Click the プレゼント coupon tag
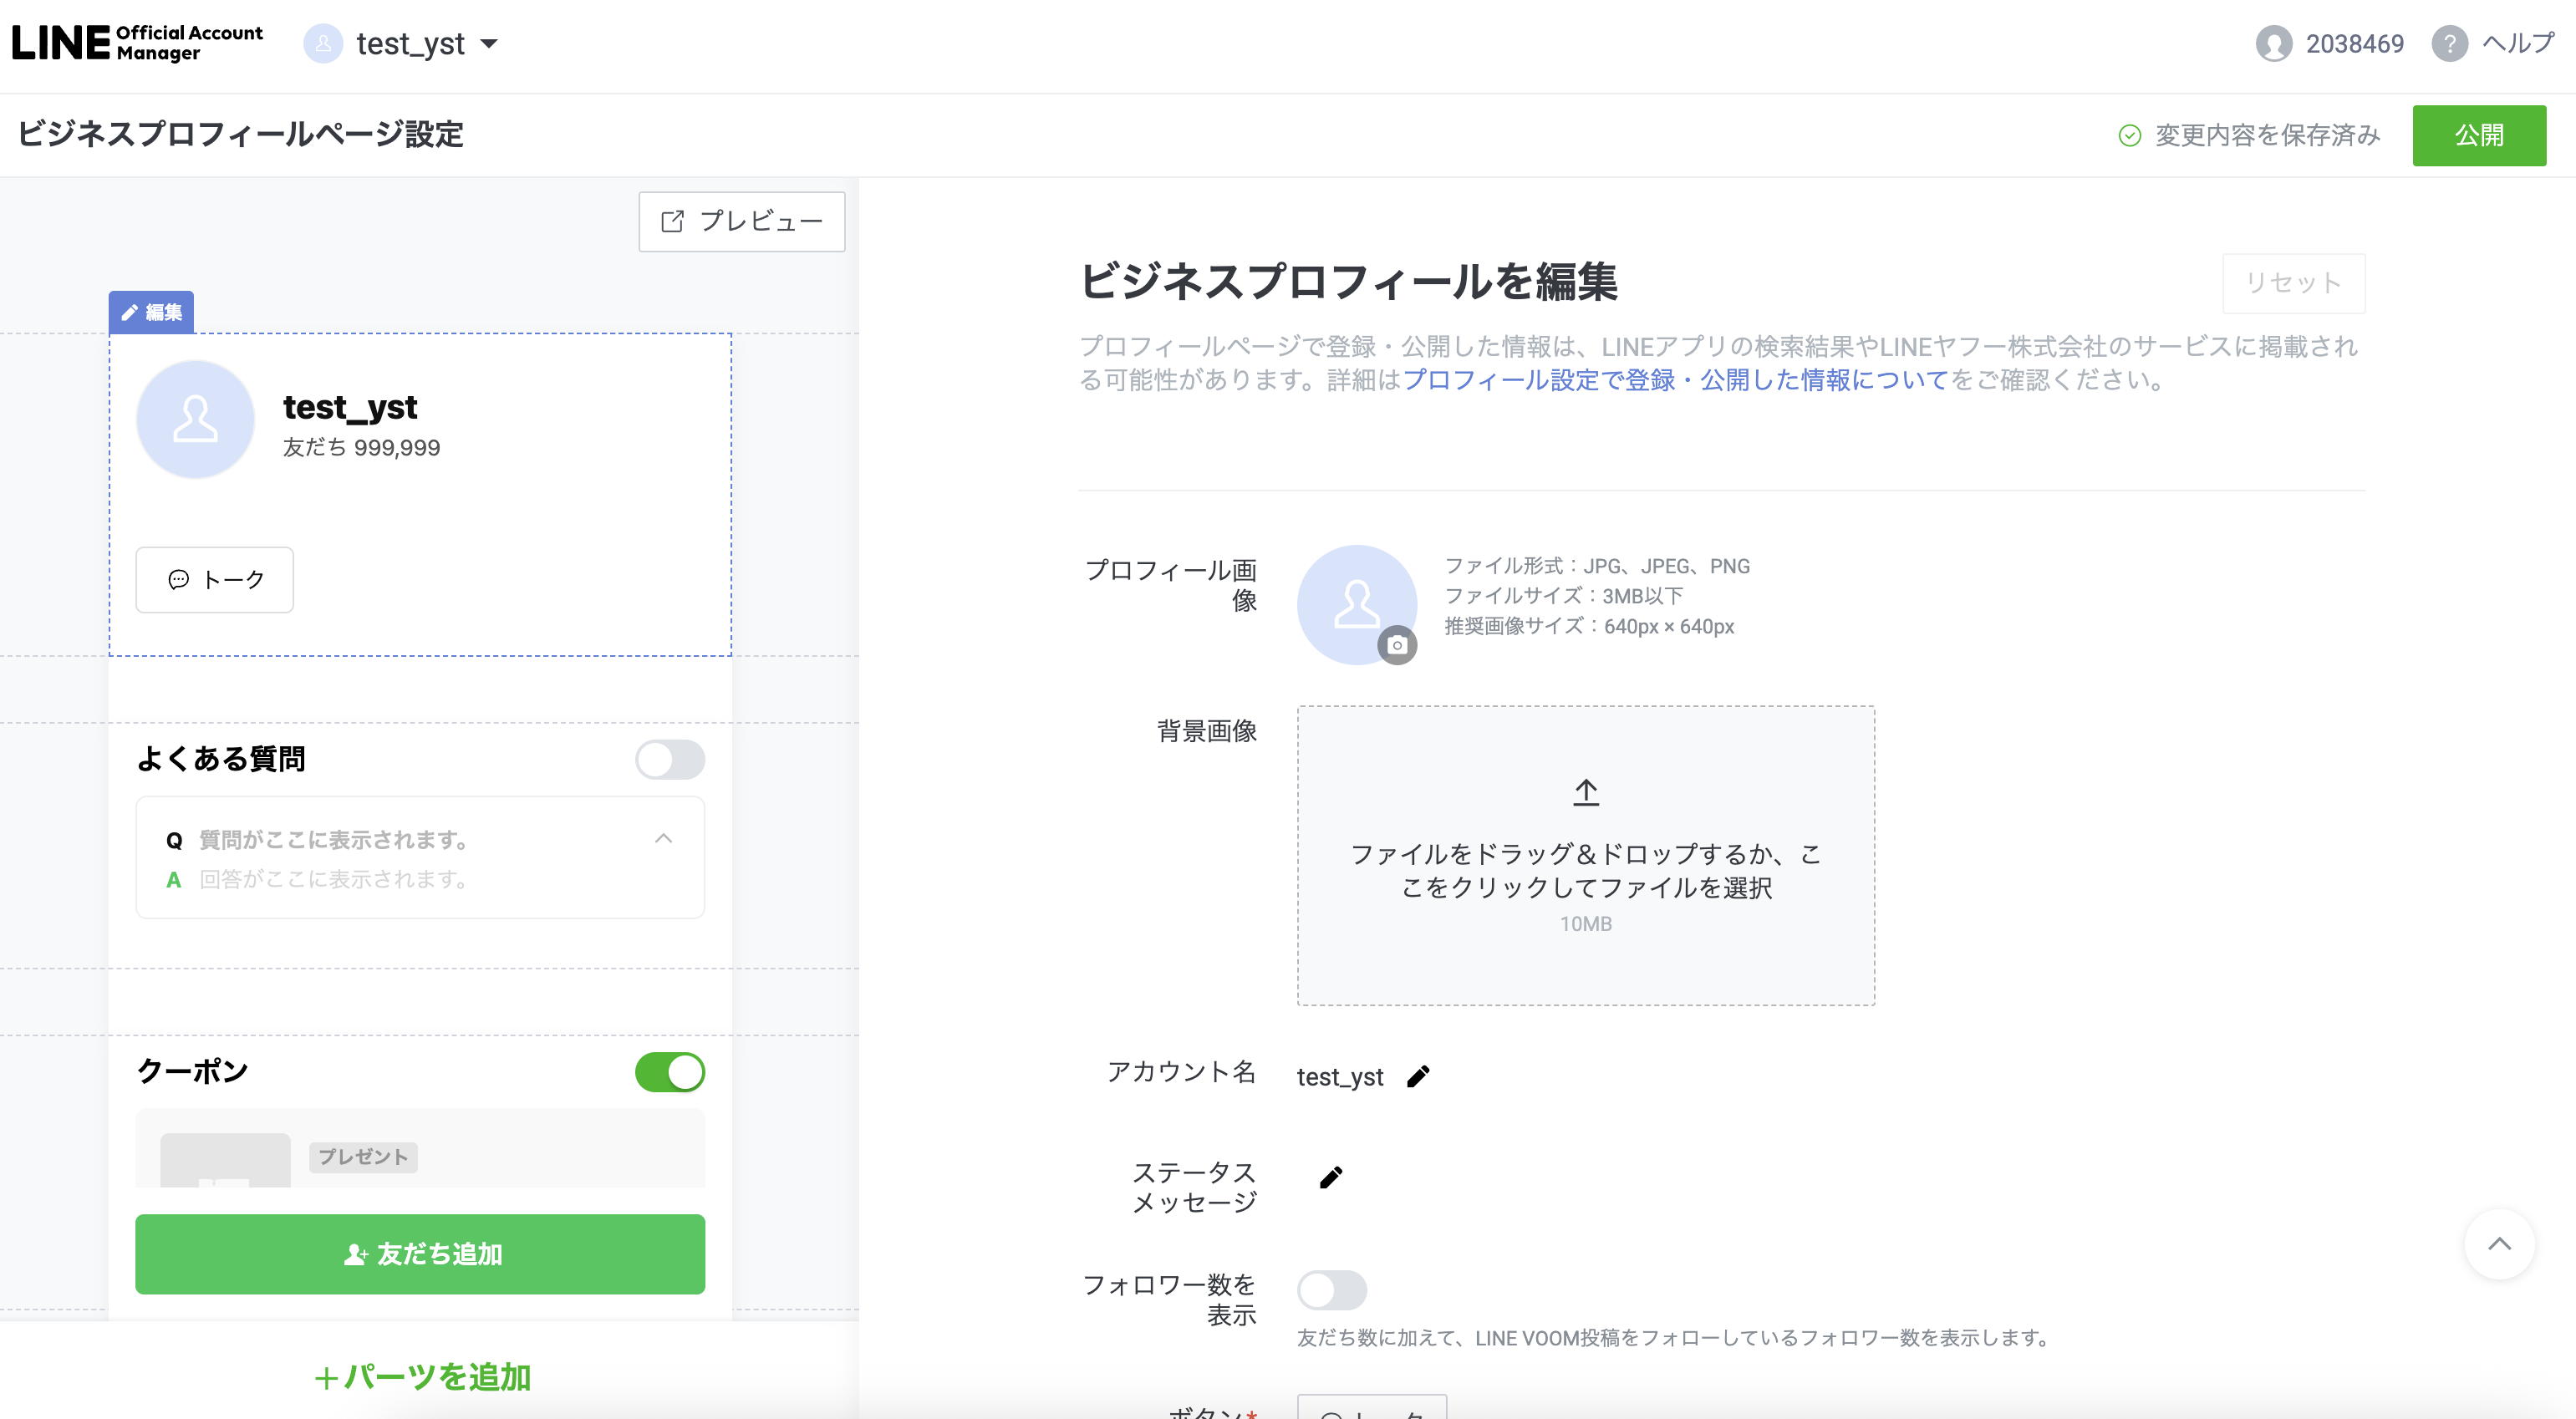Image resolution: width=2576 pixels, height=1419 pixels. [363, 1157]
